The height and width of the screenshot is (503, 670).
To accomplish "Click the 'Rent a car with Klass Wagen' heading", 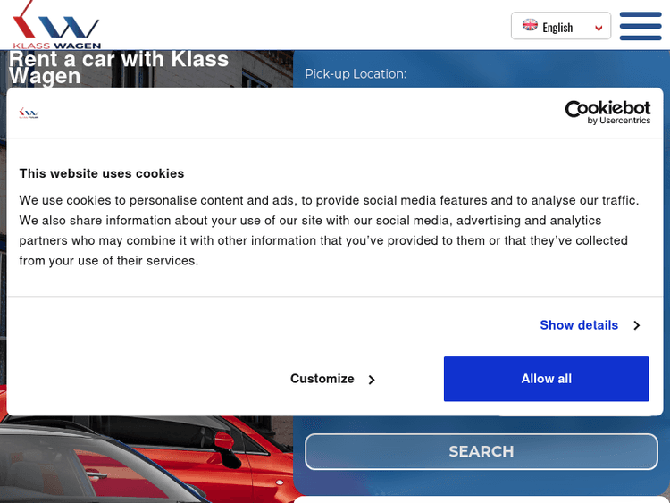I will click(x=119, y=67).
